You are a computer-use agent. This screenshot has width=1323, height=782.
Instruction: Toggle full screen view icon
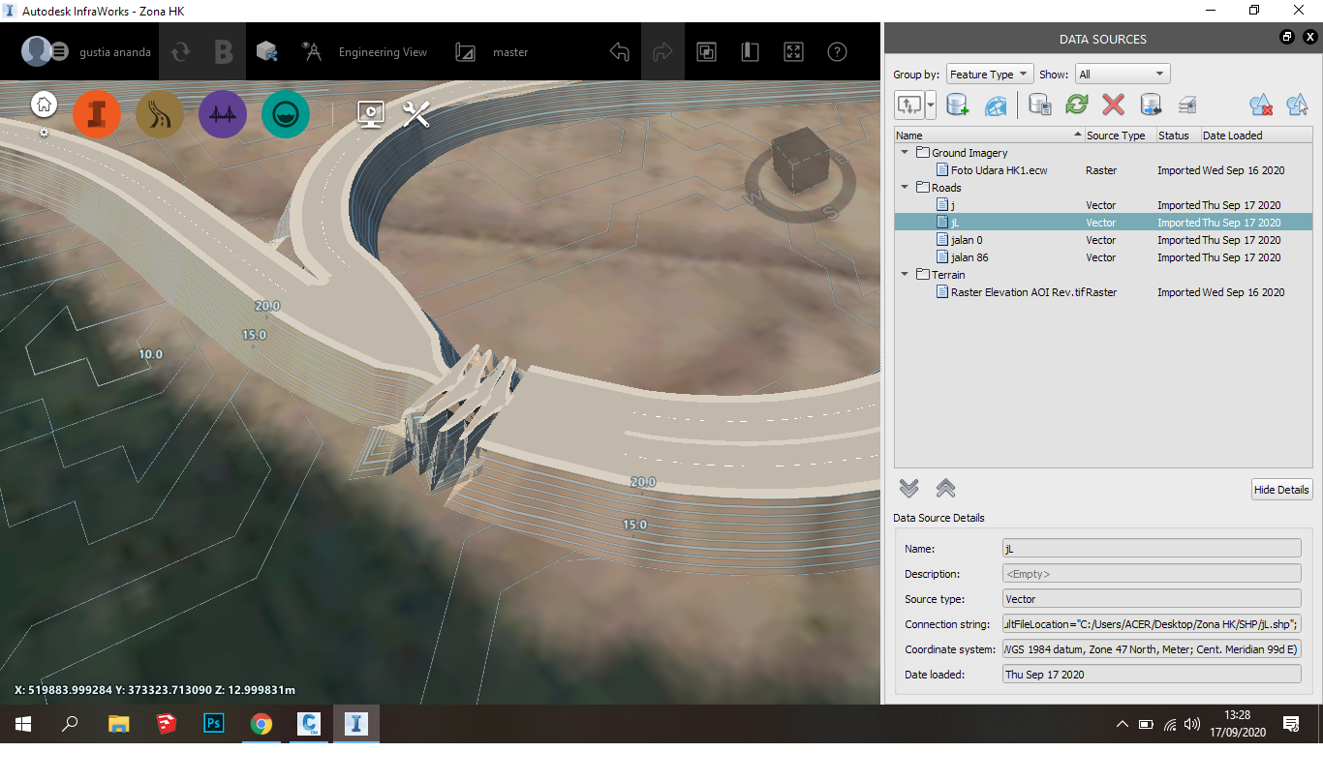[794, 52]
